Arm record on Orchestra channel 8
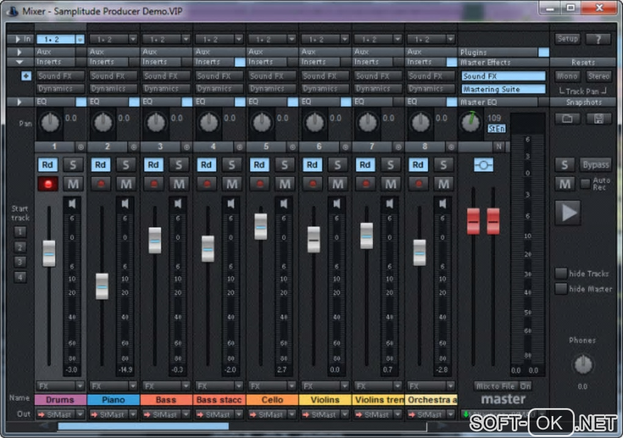Screen dimensions: 623x438 [418, 184]
